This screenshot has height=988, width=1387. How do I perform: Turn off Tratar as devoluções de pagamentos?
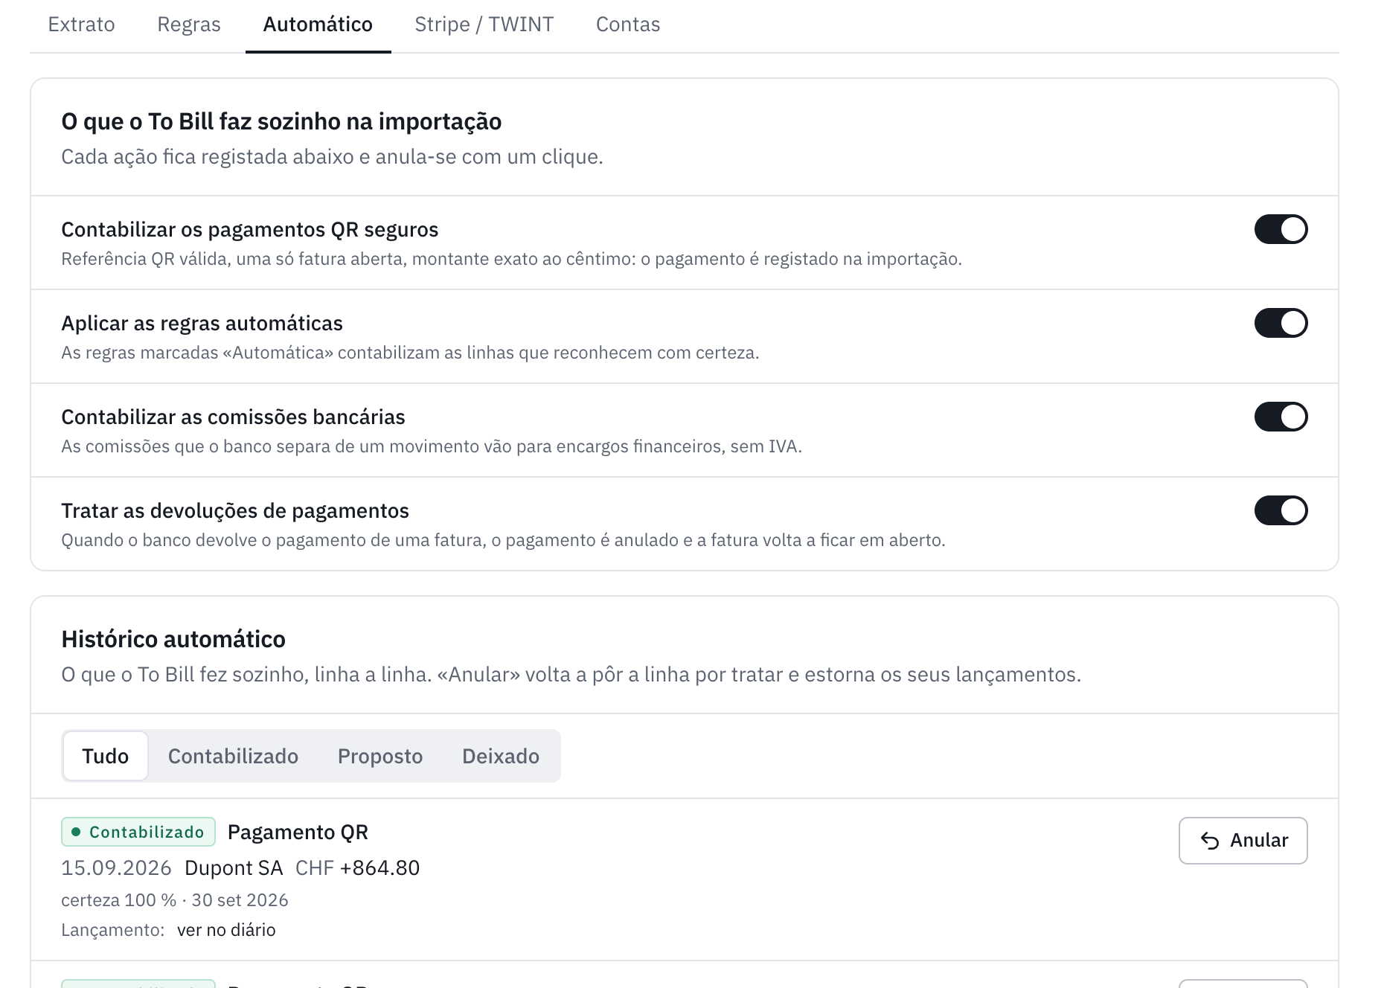point(1281,510)
